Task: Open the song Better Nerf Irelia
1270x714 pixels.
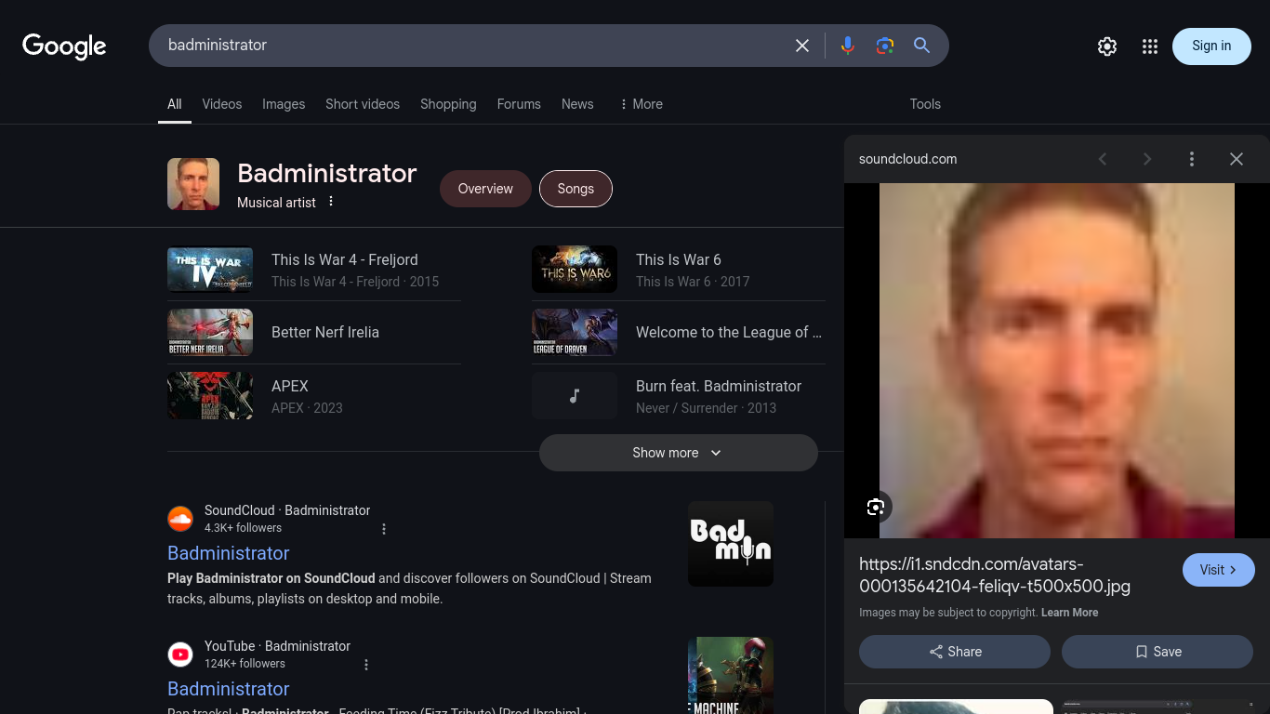Action: tap(325, 332)
